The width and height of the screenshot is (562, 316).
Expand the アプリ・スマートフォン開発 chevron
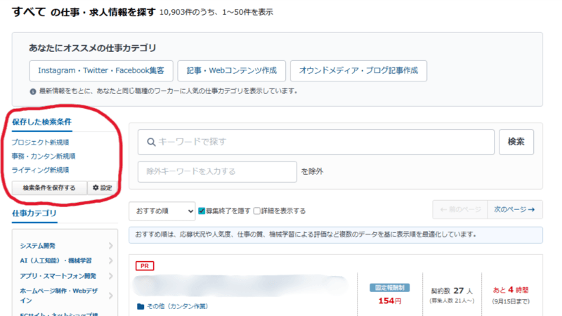(110, 276)
